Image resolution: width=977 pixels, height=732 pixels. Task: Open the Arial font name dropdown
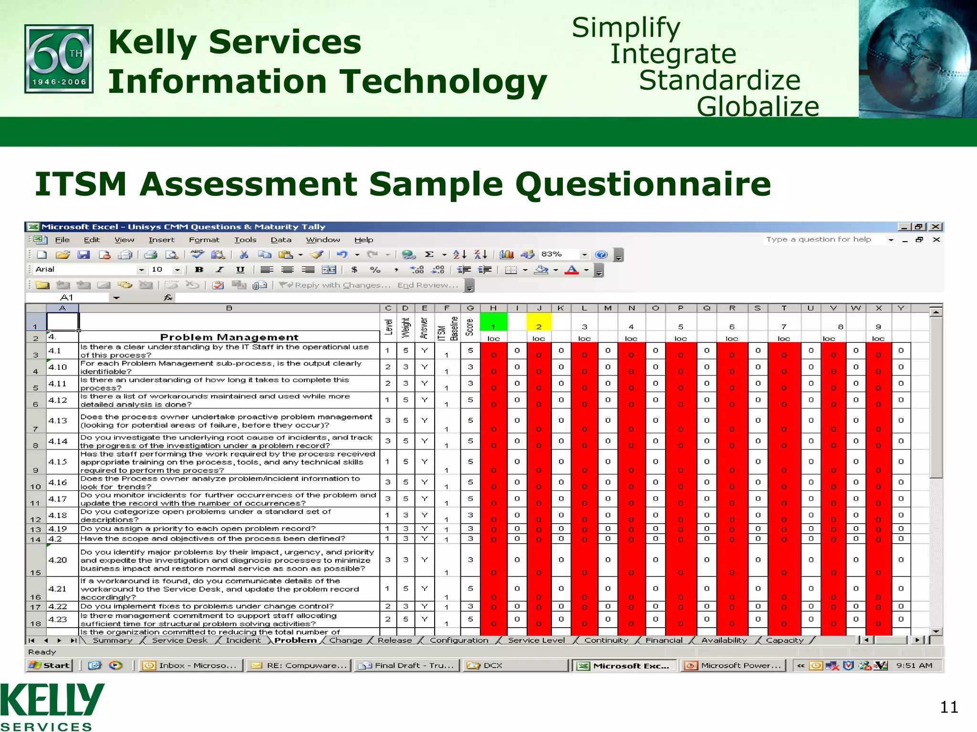coord(141,270)
